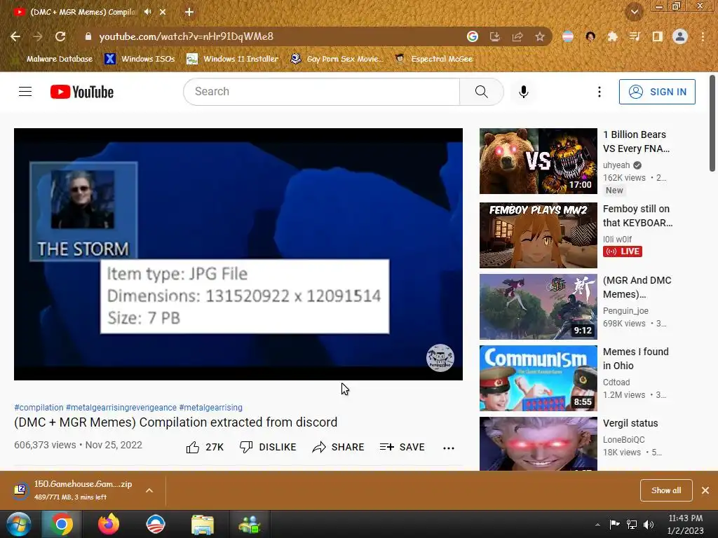Open the Communism Memes in Ohio thumbnail
This screenshot has width=718, height=538.
pos(538,378)
